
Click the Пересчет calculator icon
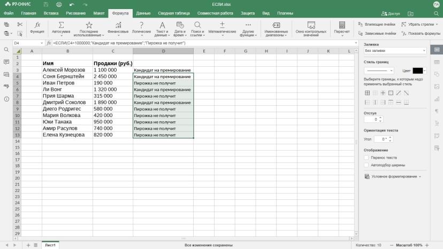tap(342, 25)
